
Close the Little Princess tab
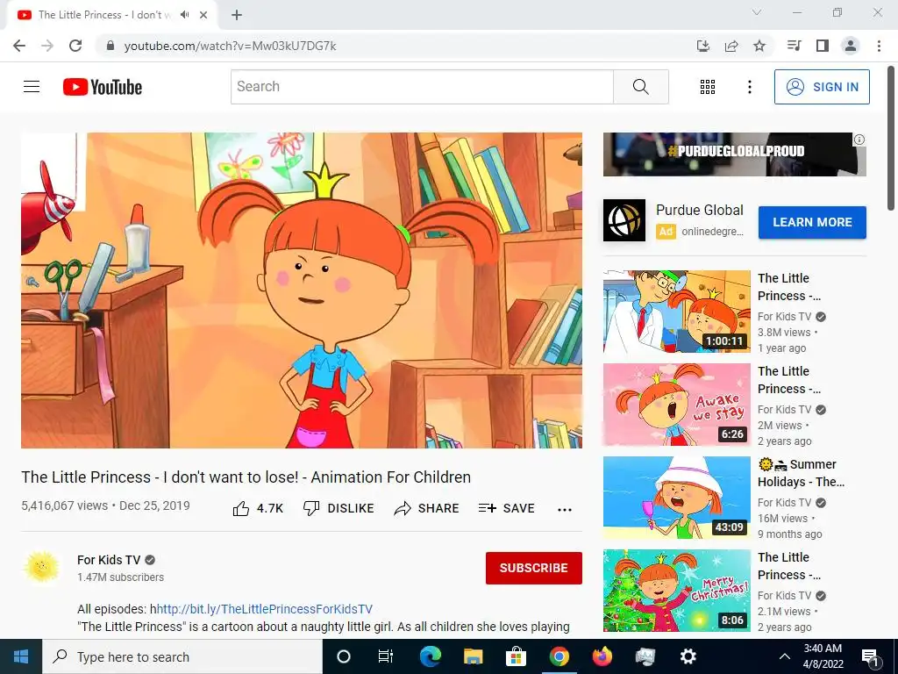coord(203,15)
